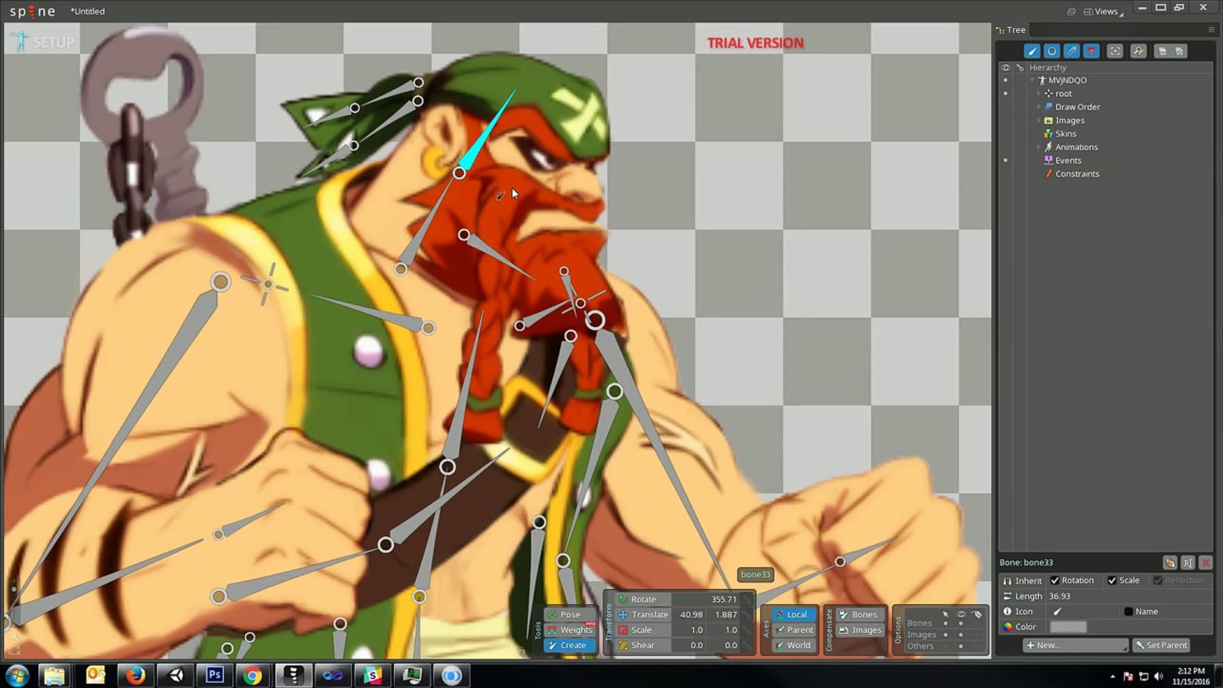Image resolution: width=1223 pixels, height=688 pixels.
Task: Select the Pose tool
Action: pos(569,615)
